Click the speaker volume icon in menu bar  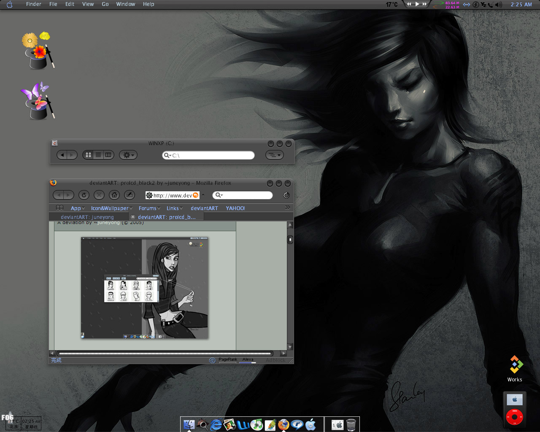tap(499, 5)
